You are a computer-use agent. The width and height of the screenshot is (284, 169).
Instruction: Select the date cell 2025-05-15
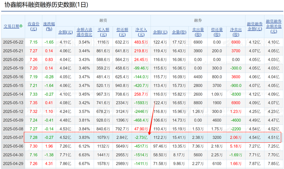pyautogui.click(x=13, y=86)
